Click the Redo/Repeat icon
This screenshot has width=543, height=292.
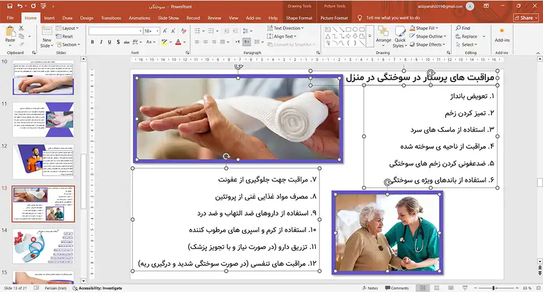click(33, 6)
